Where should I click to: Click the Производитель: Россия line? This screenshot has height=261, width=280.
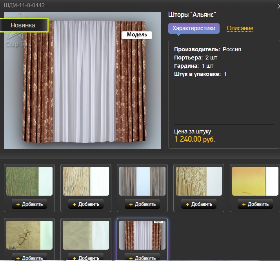point(207,49)
